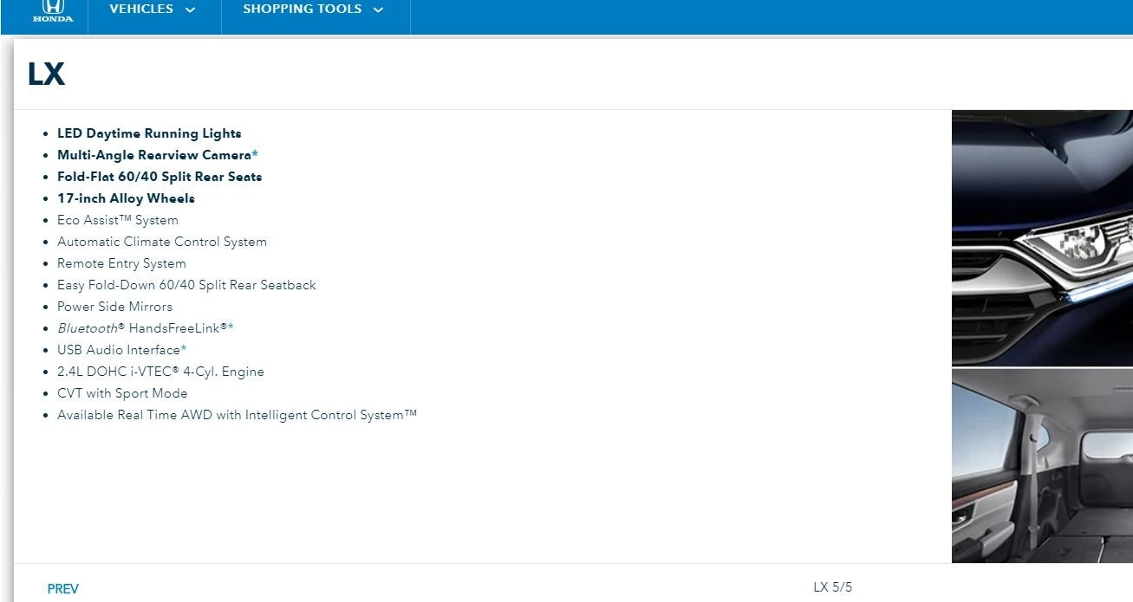Select 'Fold-Flat 60/40 Split Rear Seats' text

point(160,177)
